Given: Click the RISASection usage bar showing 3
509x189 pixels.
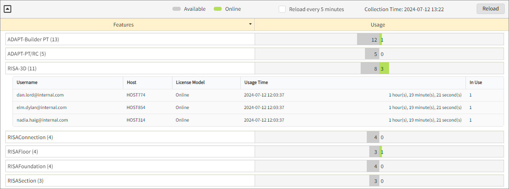Looking at the screenshot, I should [374, 181].
